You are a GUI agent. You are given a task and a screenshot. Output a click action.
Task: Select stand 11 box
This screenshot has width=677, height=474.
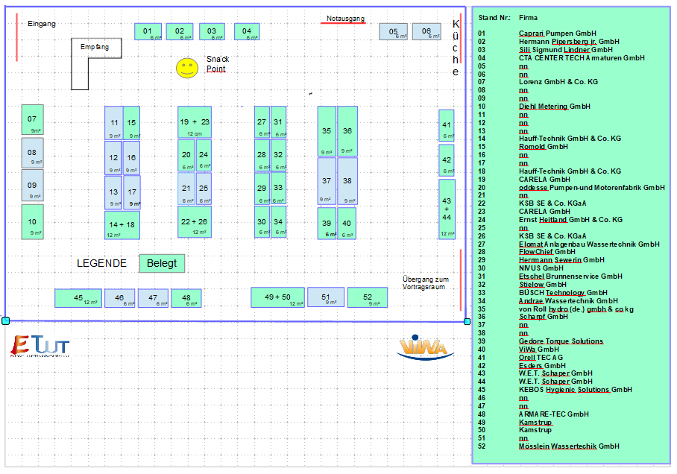pyautogui.click(x=114, y=123)
